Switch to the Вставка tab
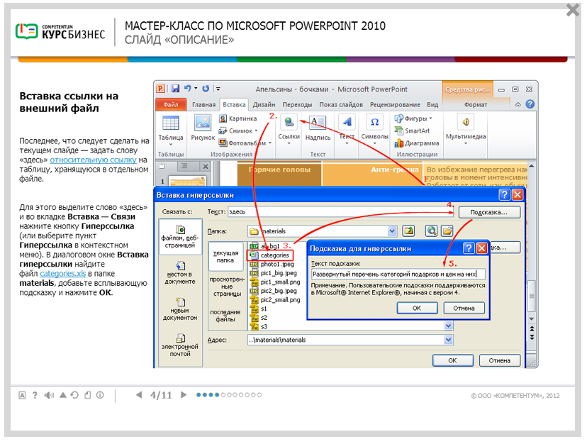The height and width of the screenshot is (444, 587). coord(234,104)
